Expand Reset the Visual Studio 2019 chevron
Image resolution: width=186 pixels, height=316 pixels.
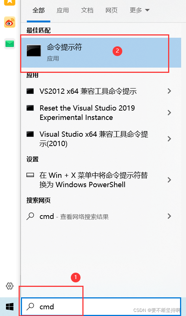pos(169,113)
